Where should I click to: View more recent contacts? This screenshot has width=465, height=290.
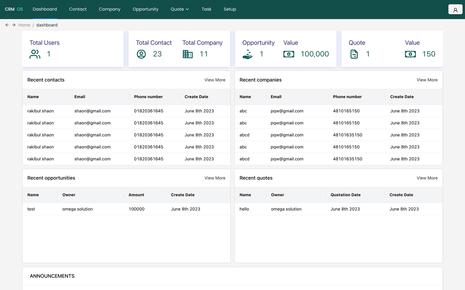215,80
